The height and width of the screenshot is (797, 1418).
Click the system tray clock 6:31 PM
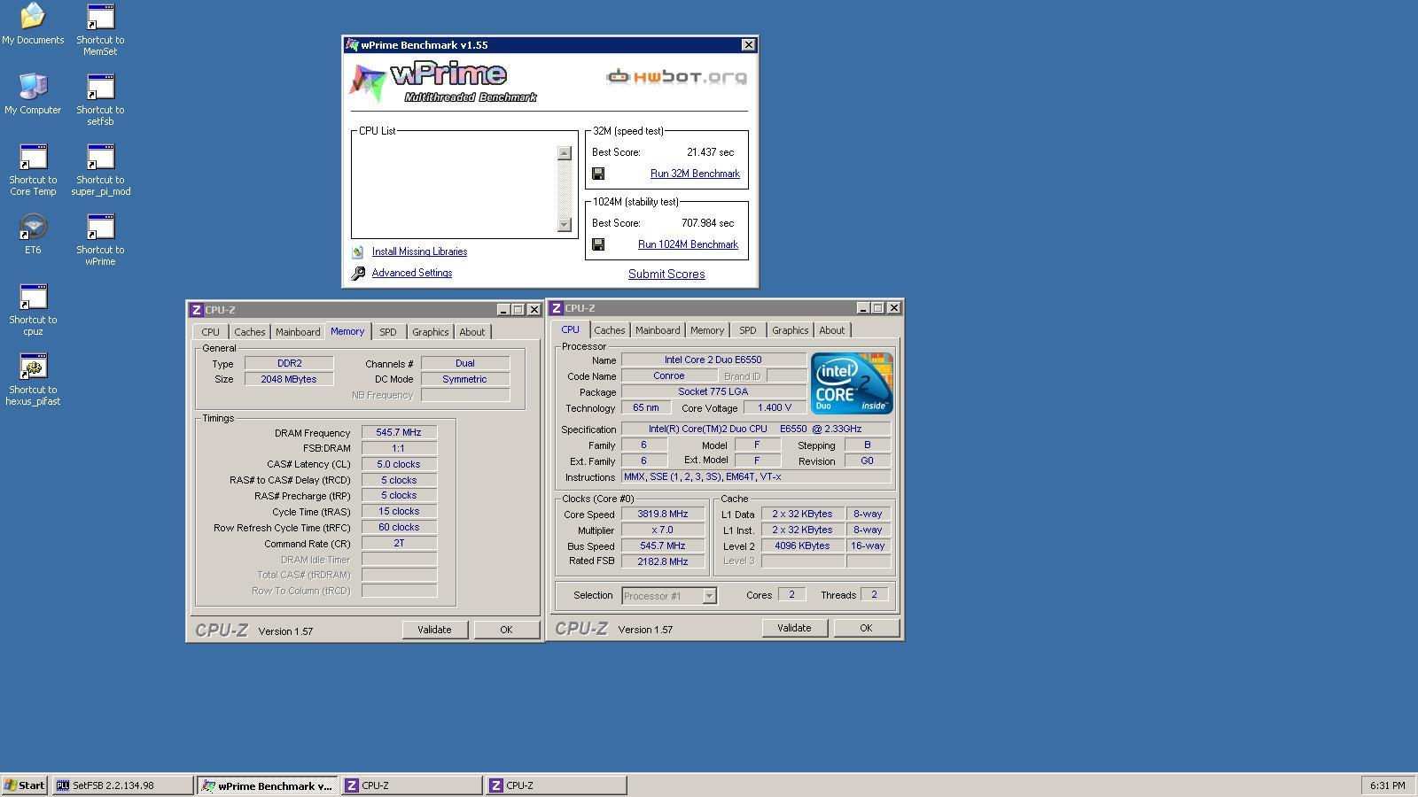pos(1387,785)
